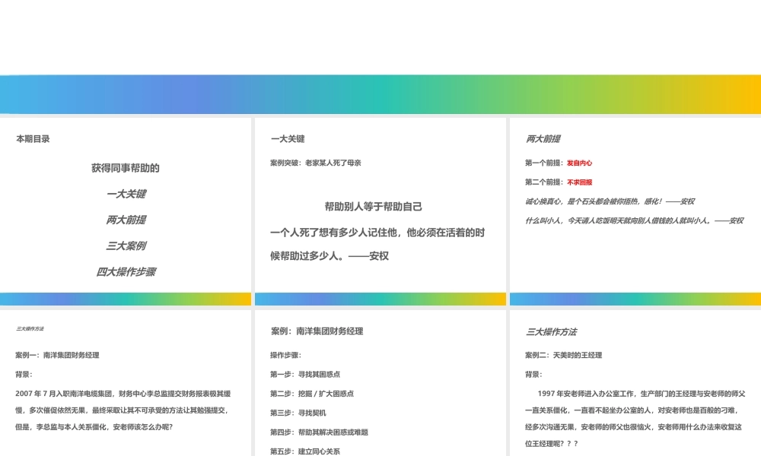
Task: Open the 本期目录 slide thumbnail
Action: (x=126, y=211)
